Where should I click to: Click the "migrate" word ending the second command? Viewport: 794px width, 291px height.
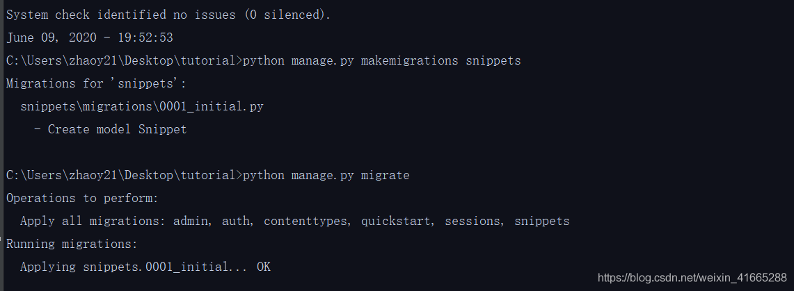click(385, 175)
